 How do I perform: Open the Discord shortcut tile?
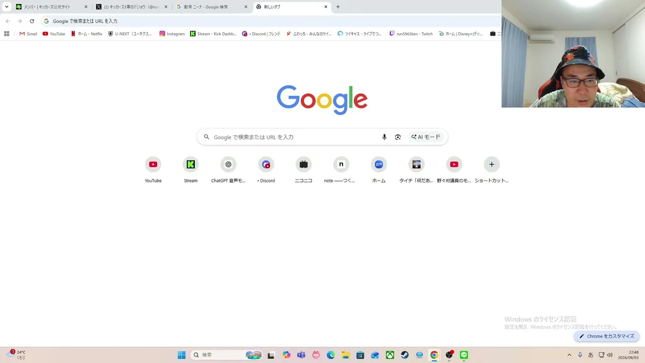tap(266, 170)
